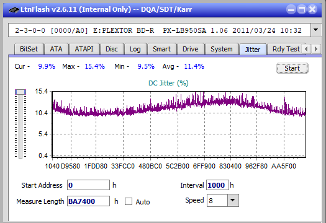The width and height of the screenshot is (326, 223).
Task: Adjust the vertical scale slider thumb
Action: pos(20,92)
